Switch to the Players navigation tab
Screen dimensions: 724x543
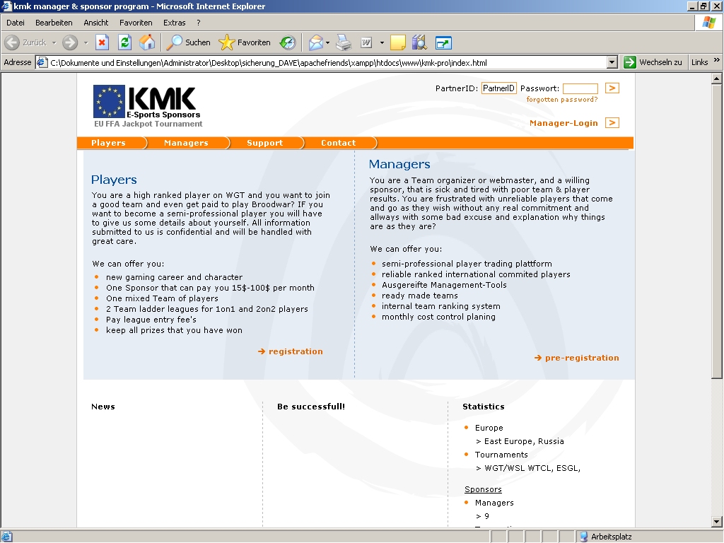click(x=108, y=143)
